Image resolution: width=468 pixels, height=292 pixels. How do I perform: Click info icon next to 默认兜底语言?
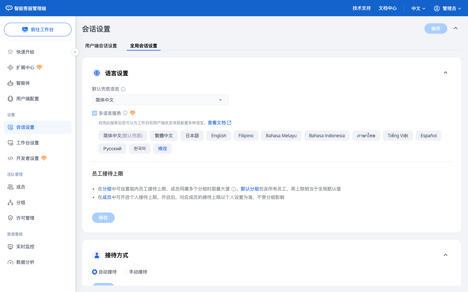123,89
